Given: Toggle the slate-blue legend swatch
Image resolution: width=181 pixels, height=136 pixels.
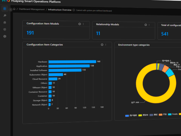Looking at the screenshot, I should tap(151, 115).
